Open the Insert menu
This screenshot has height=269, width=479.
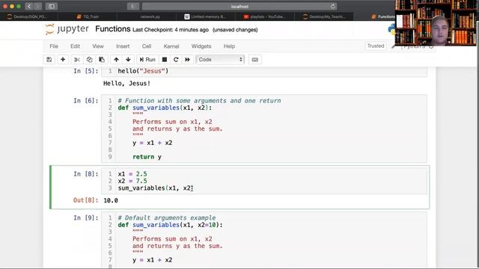pyautogui.click(x=123, y=46)
